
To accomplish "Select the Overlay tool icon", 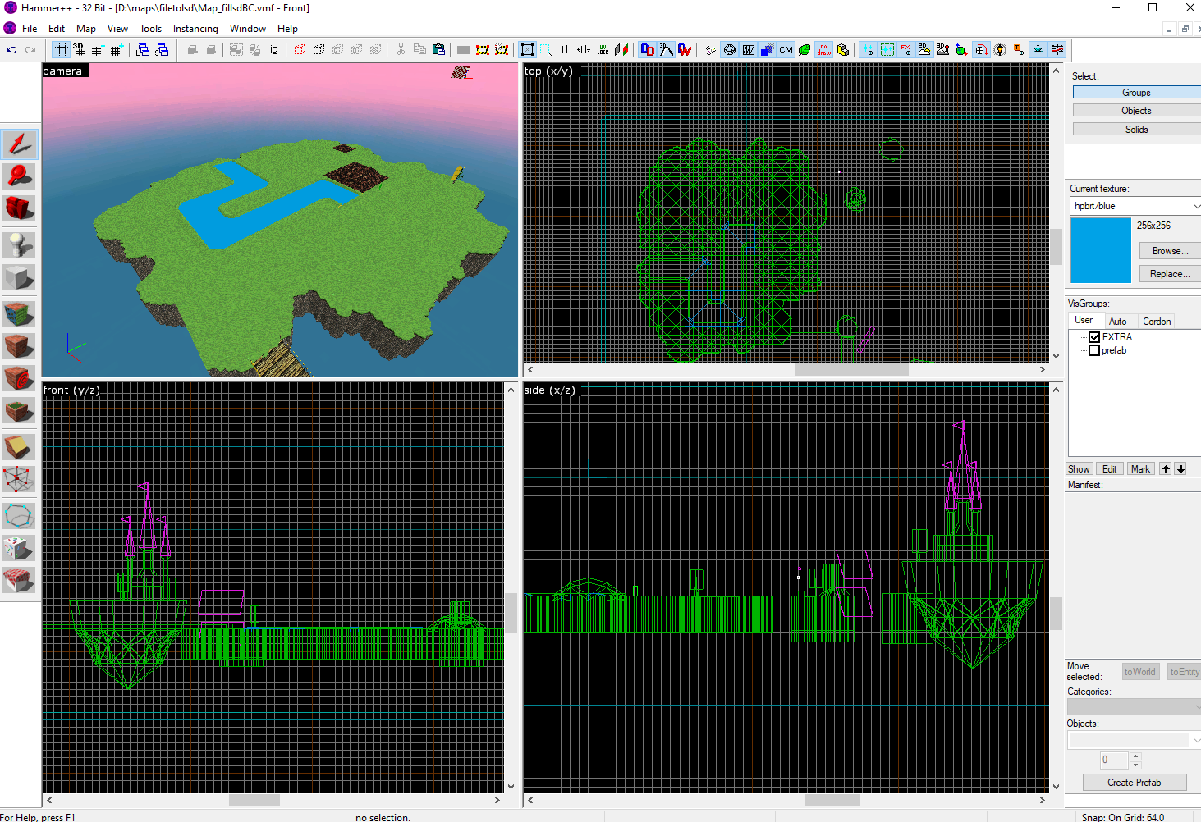I will (x=19, y=410).
